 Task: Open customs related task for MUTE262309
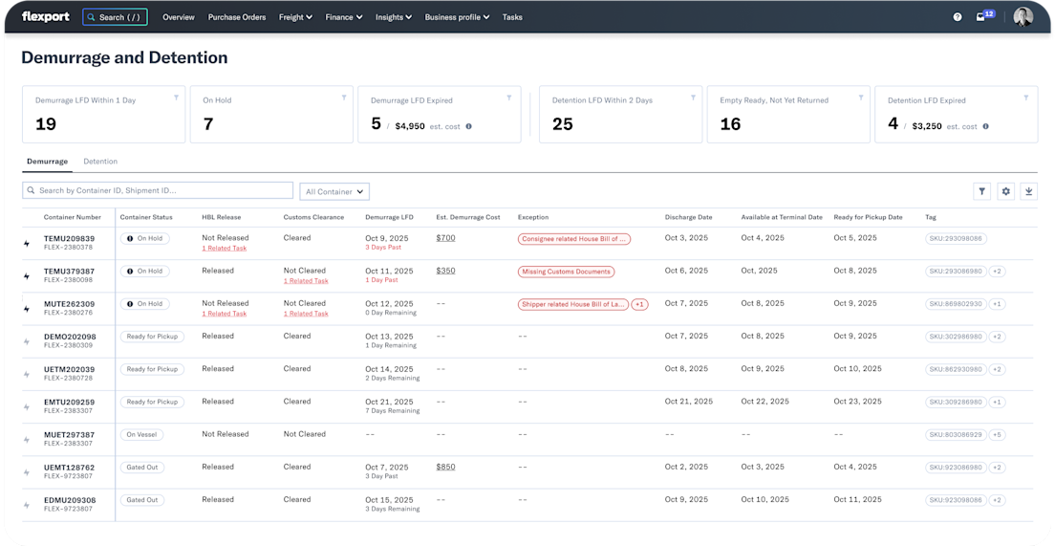pos(306,314)
